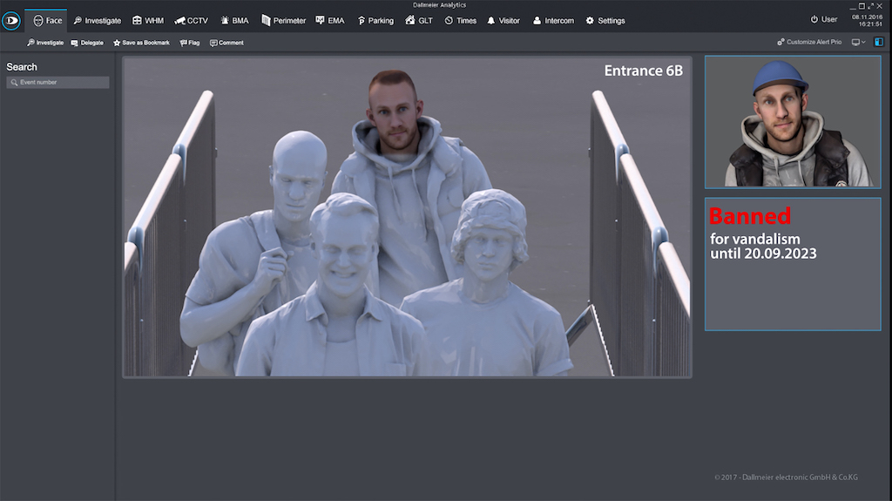This screenshot has height=501, width=892.
Task: Open the Visitor tab
Action: (503, 20)
